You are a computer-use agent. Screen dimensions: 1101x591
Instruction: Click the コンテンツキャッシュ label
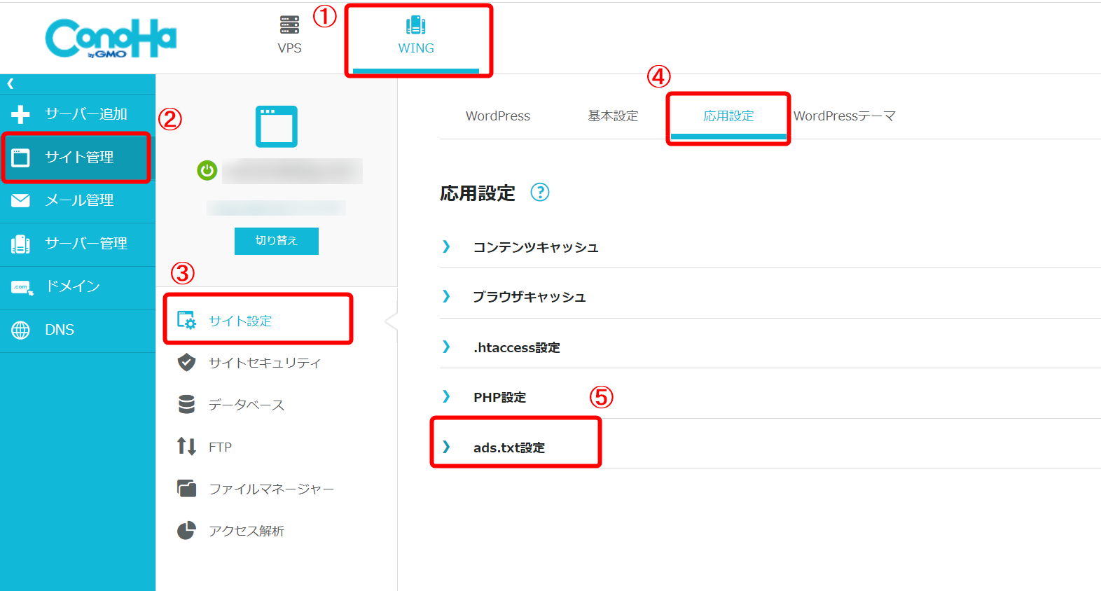(536, 247)
